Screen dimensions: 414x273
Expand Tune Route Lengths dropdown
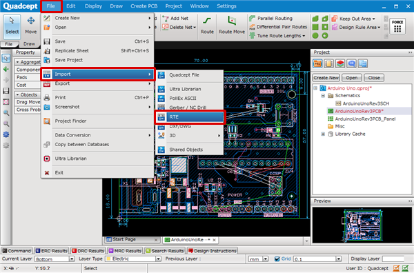point(304,36)
